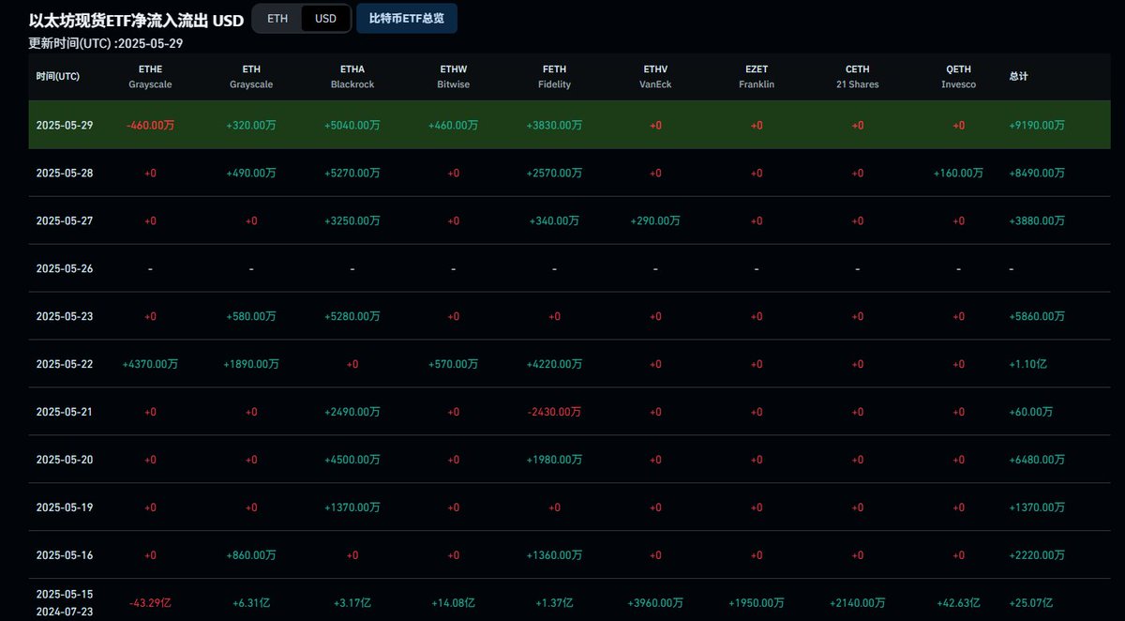This screenshot has width=1125, height=621.
Task: Click the +860.00万 Grayscale ETH value
Action: 251,555
